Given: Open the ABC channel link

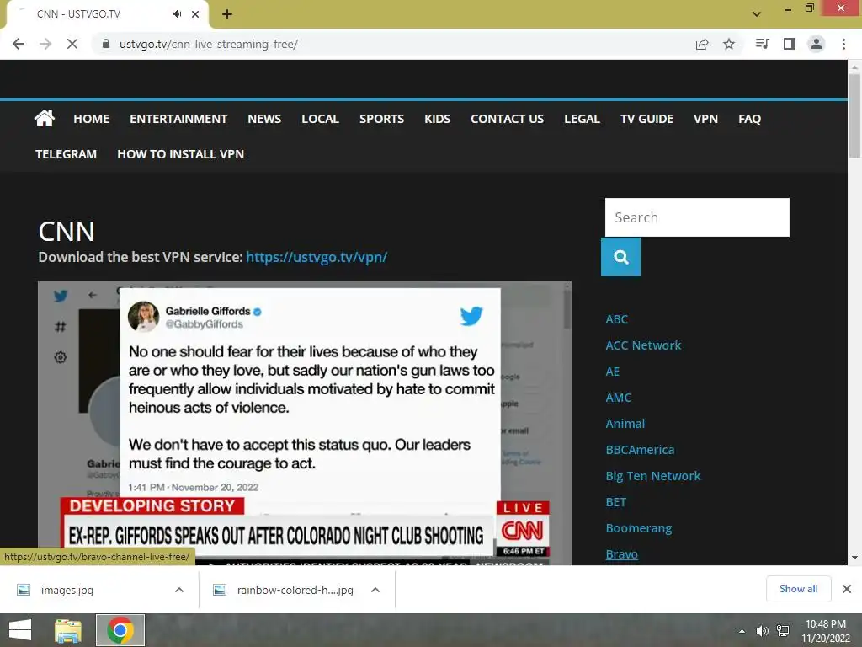Looking at the screenshot, I should point(617,319).
